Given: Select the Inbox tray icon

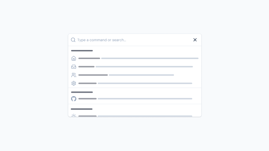Looking at the screenshot, I should 74,67.
